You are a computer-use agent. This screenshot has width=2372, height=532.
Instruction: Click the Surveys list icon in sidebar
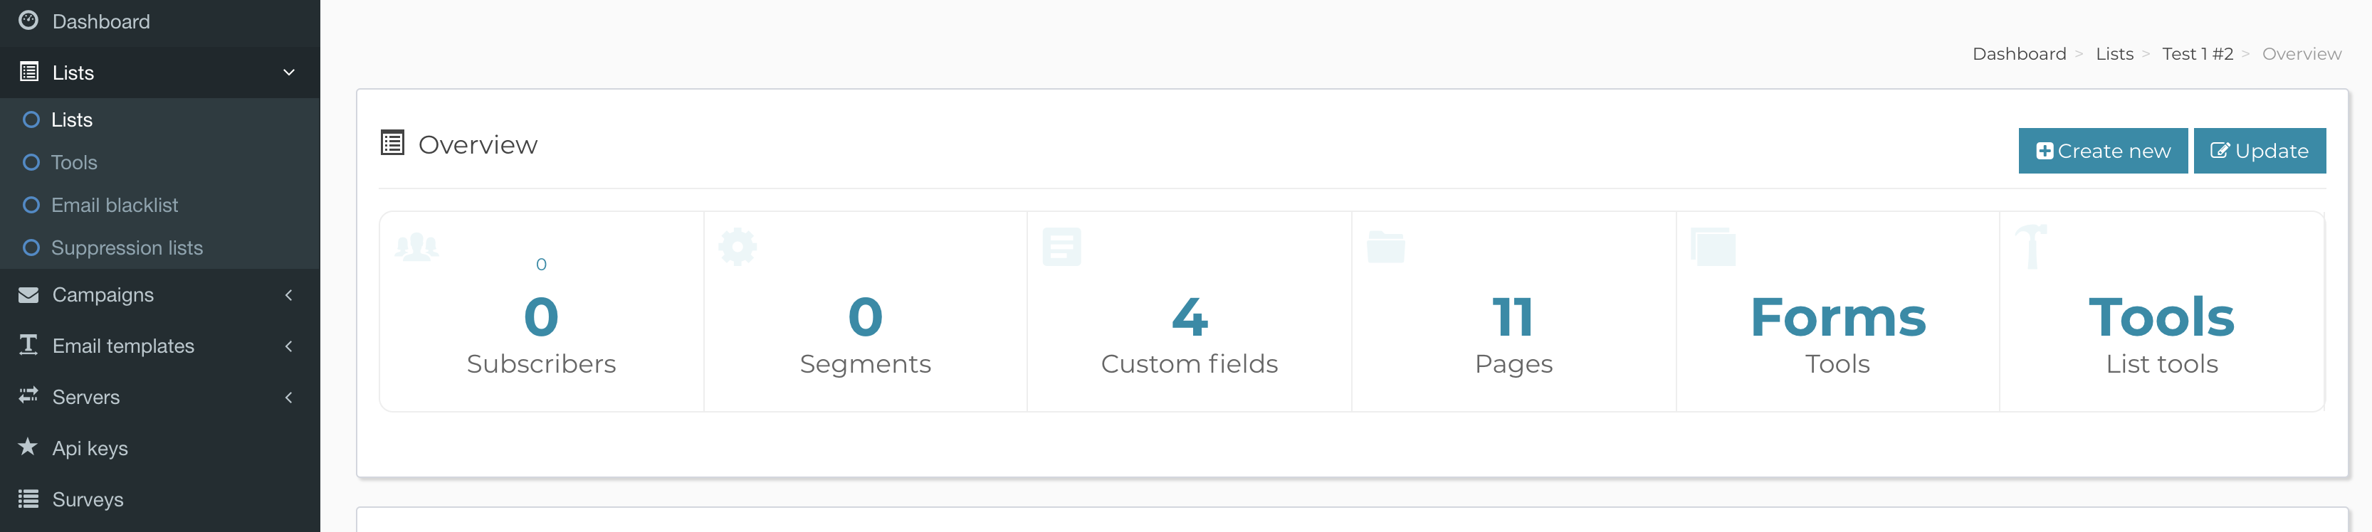(x=28, y=499)
